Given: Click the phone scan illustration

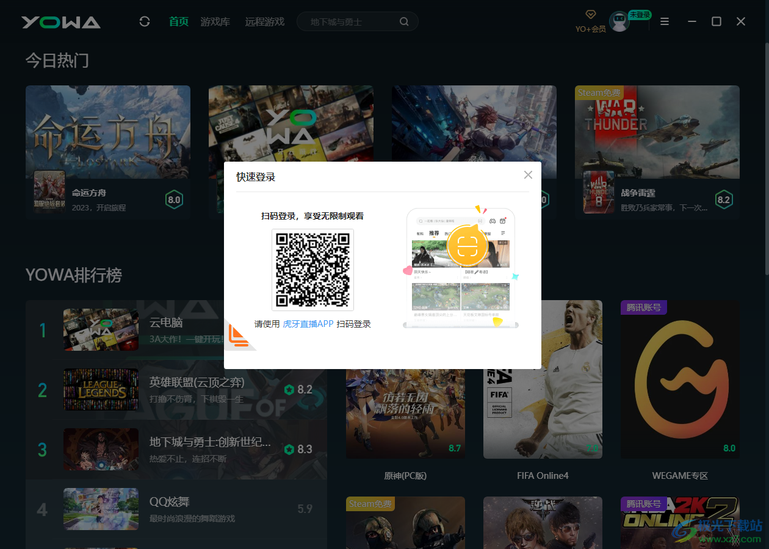Looking at the screenshot, I should click(x=461, y=268).
